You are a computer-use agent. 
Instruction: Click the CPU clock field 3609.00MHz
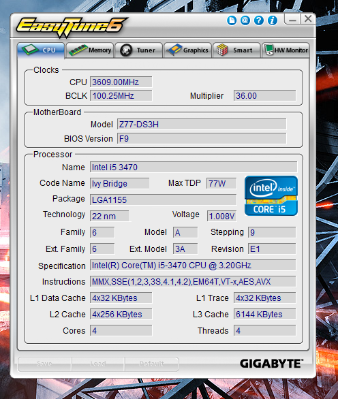coord(121,82)
